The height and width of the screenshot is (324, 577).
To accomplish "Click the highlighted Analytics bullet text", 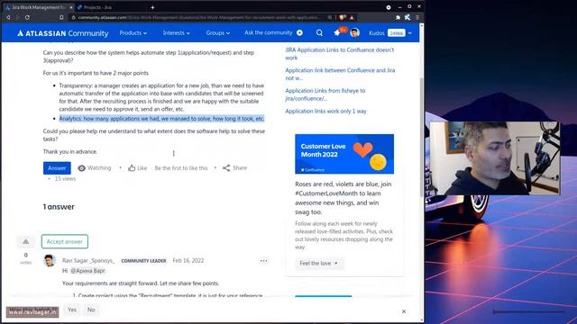I will 161,119.
